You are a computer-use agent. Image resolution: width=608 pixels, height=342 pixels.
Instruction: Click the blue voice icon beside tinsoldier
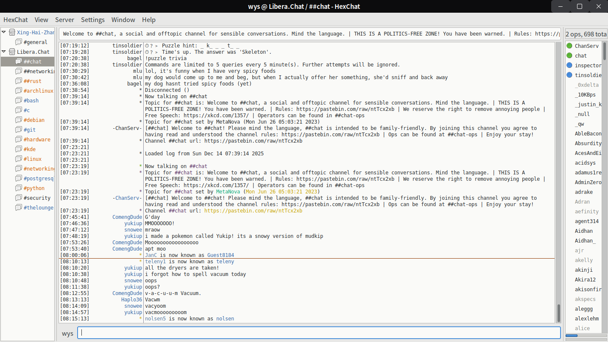pyautogui.click(x=569, y=75)
